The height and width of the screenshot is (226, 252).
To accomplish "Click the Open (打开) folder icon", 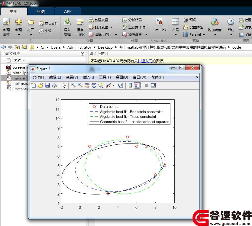I will [x=31, y=22].
